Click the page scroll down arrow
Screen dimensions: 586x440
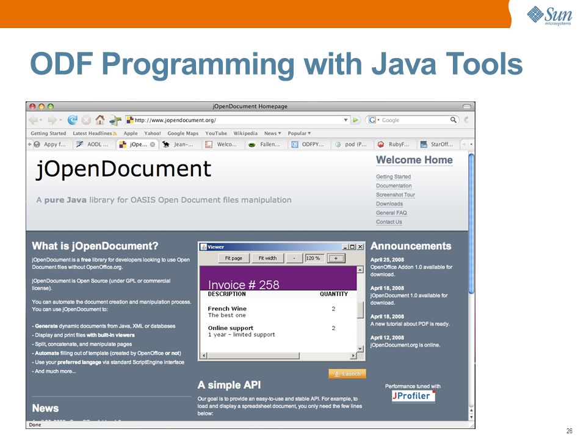pos(471,417)
